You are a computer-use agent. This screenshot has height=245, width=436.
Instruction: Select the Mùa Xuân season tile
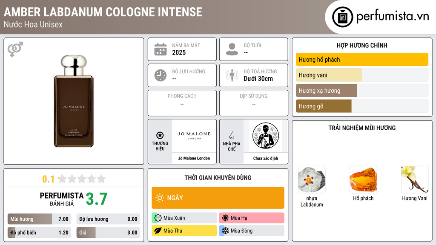[x=184, y=218]
